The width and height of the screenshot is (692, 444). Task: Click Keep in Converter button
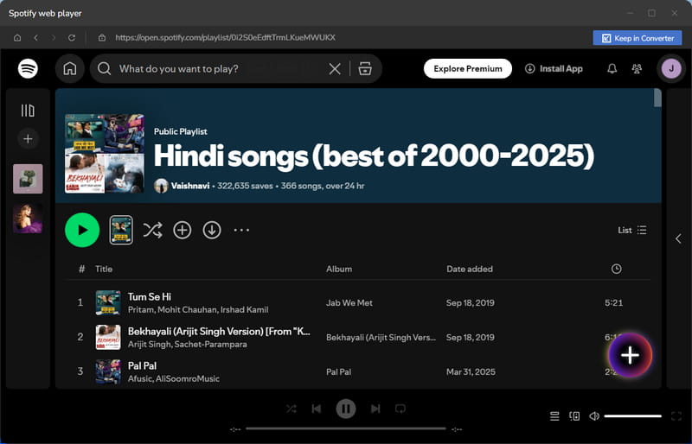pyautogui.click(x=638, y=38)
